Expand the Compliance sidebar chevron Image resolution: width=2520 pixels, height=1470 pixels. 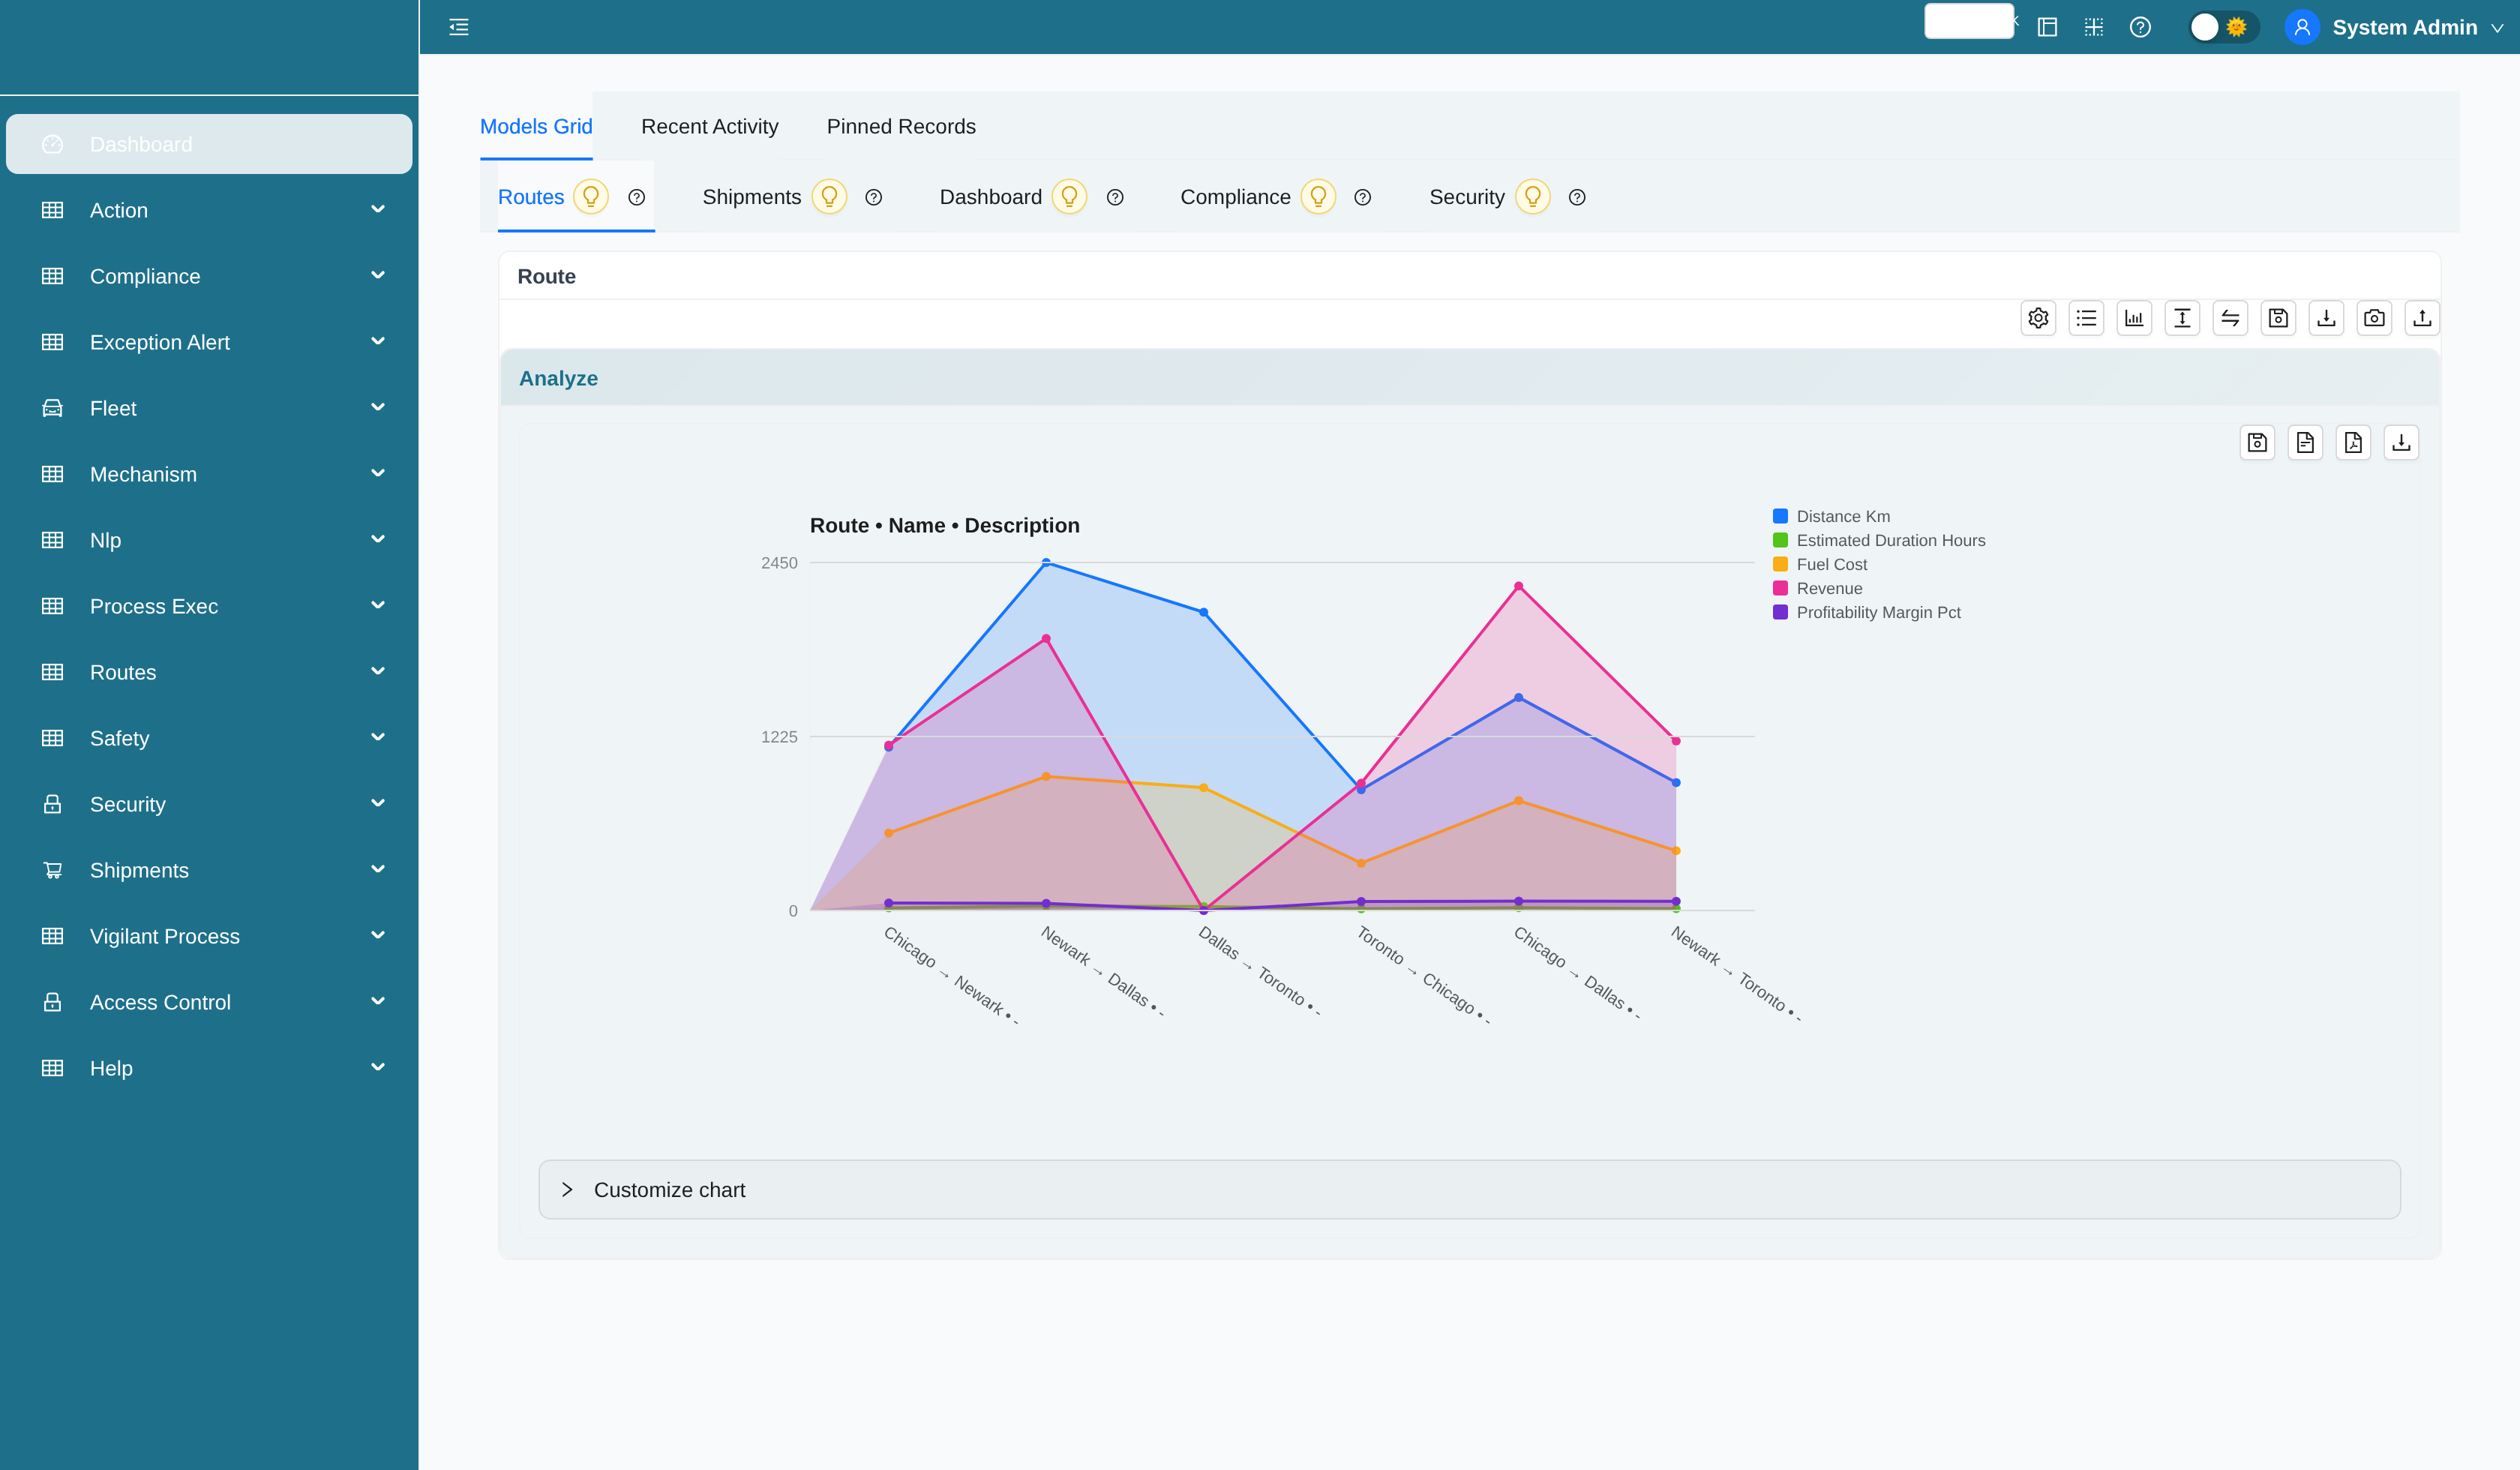378,275
